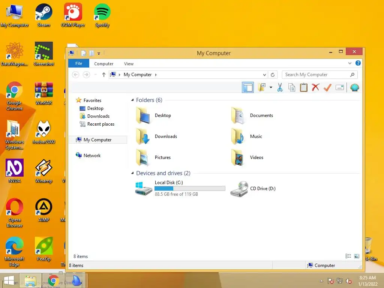Collapse the Folders (6) group
This screenshot has width=384, height=288.
coord(132,100)
